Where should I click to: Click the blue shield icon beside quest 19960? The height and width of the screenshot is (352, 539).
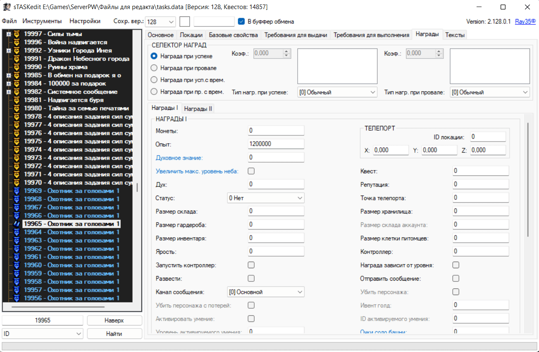click(17, 265)
